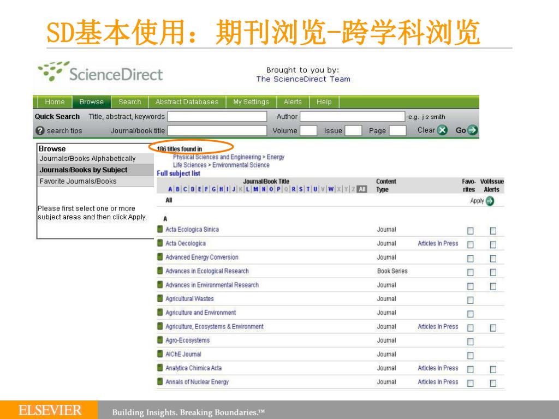Viewport: 559px width, 419px height.
Task: Click book icon beside Agro-Ecosystems
Action: tap(160, 340)
